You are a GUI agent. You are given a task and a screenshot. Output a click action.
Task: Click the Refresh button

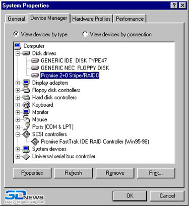74,173
